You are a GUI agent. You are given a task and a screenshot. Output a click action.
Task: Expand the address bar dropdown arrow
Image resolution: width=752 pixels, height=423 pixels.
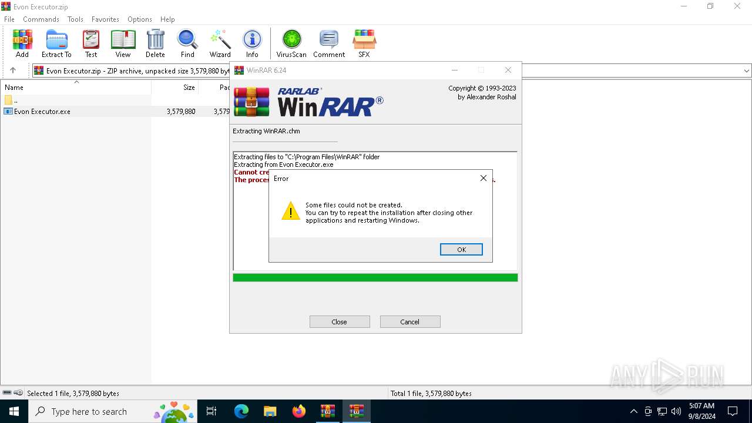(746, 70)
